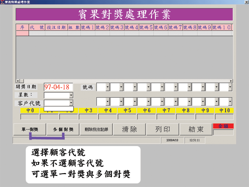Screen dimensions: 249x187
Task: Click the 序 column header
Action: (x=22, y=27)
